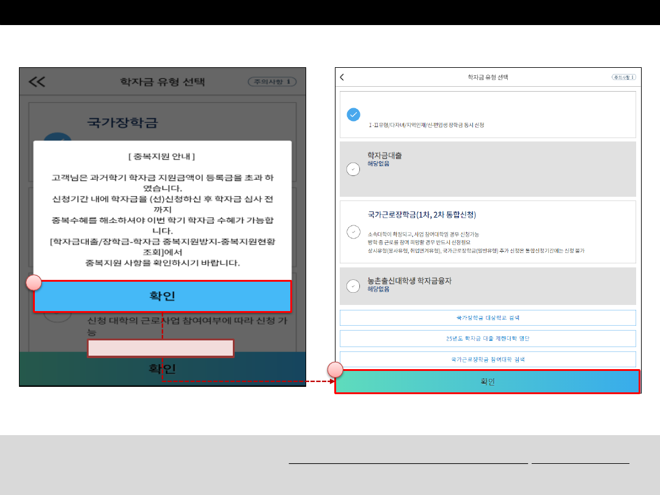This screenshot has height=495, width=660.
Task: Click the pink step marker beside the gradient 확인
Action: (335, 369)
